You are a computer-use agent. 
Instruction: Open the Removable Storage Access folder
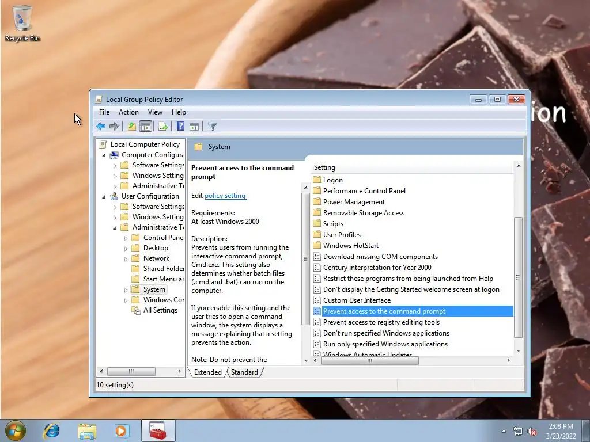pyautogui.click(x=364, y=213)
